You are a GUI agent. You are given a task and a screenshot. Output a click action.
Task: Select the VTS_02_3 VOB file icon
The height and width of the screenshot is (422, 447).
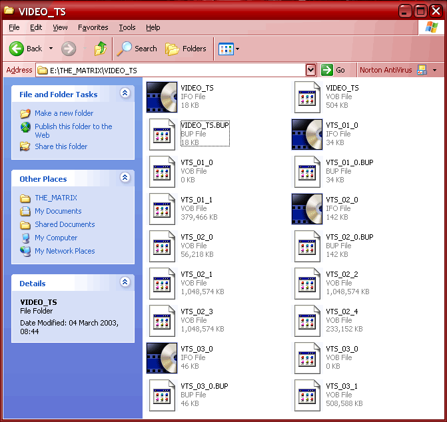tap(162, 321)
